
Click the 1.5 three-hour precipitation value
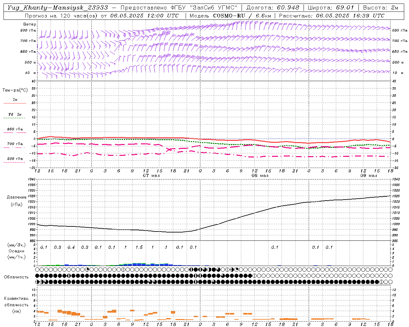point(139,247)
